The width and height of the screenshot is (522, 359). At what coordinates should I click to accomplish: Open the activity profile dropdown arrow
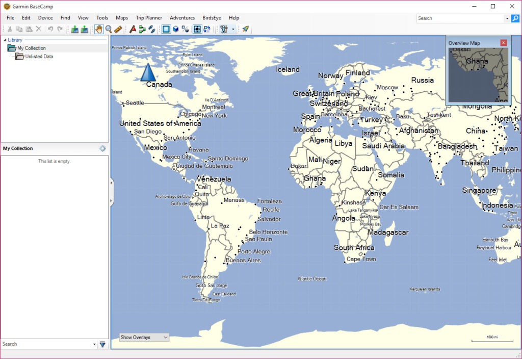[233, 29]
